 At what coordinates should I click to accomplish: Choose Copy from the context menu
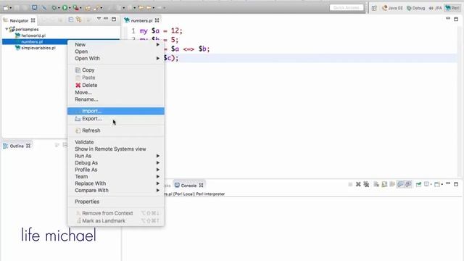coord(116,70)
